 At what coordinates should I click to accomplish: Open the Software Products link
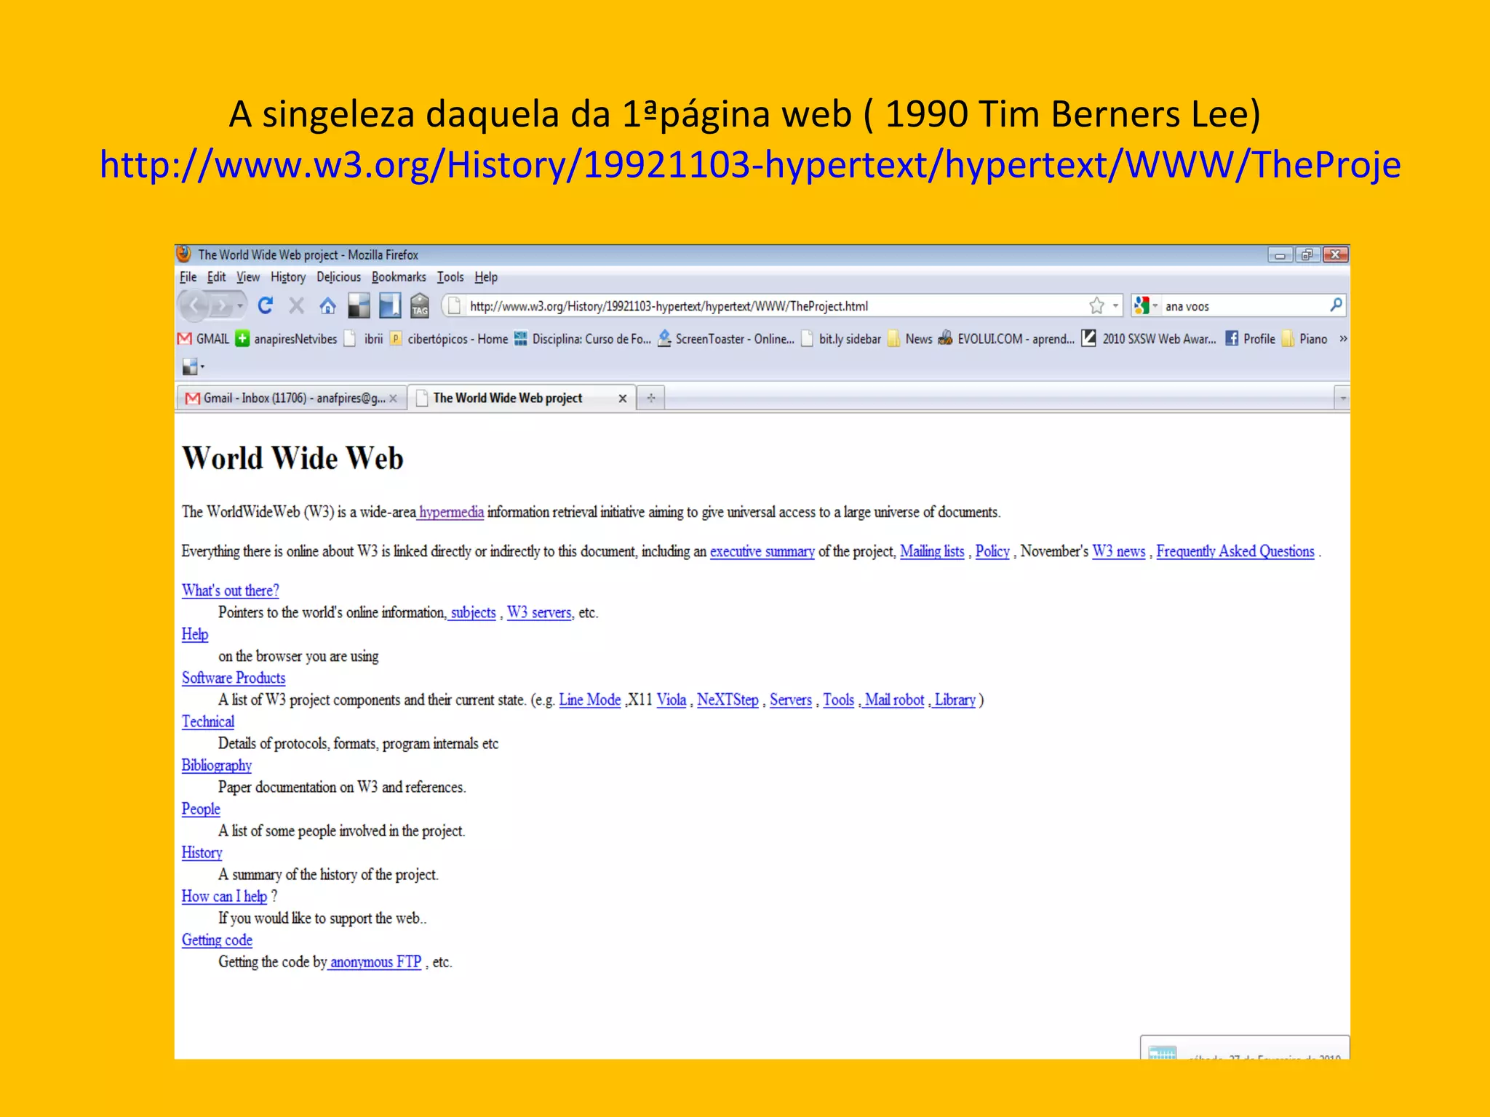point(234,678)
